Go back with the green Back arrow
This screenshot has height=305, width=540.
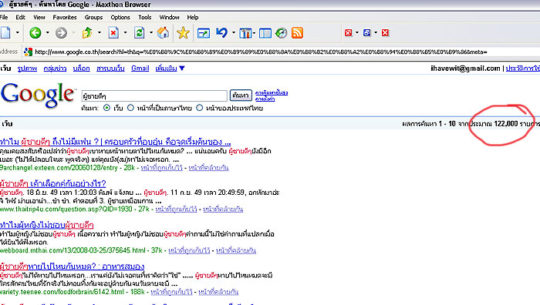tap(35, 33)
